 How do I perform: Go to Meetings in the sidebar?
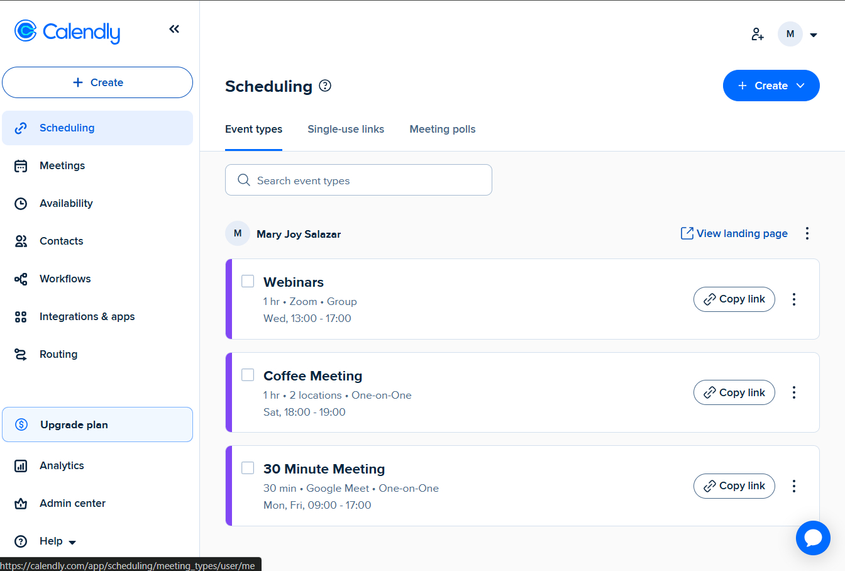coord(97,165)
